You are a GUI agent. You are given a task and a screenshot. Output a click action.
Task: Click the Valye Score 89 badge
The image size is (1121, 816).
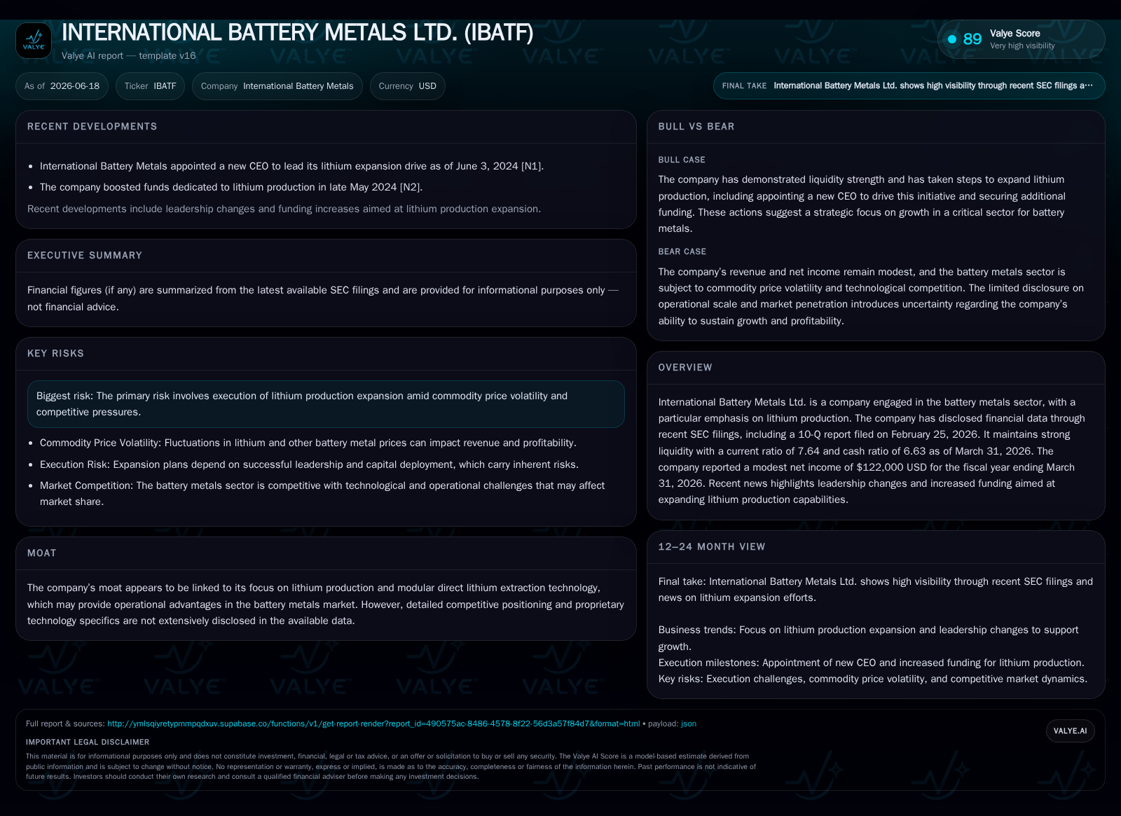[x=1021, y=39]
